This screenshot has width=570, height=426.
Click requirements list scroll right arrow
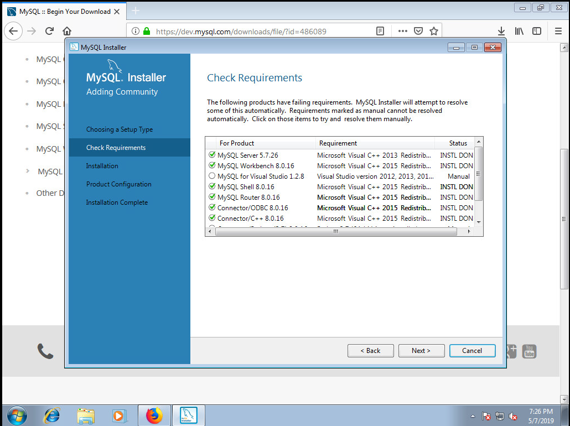469,231
